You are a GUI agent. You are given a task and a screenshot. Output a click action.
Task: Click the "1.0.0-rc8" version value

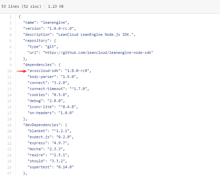(x=78, y=71)
